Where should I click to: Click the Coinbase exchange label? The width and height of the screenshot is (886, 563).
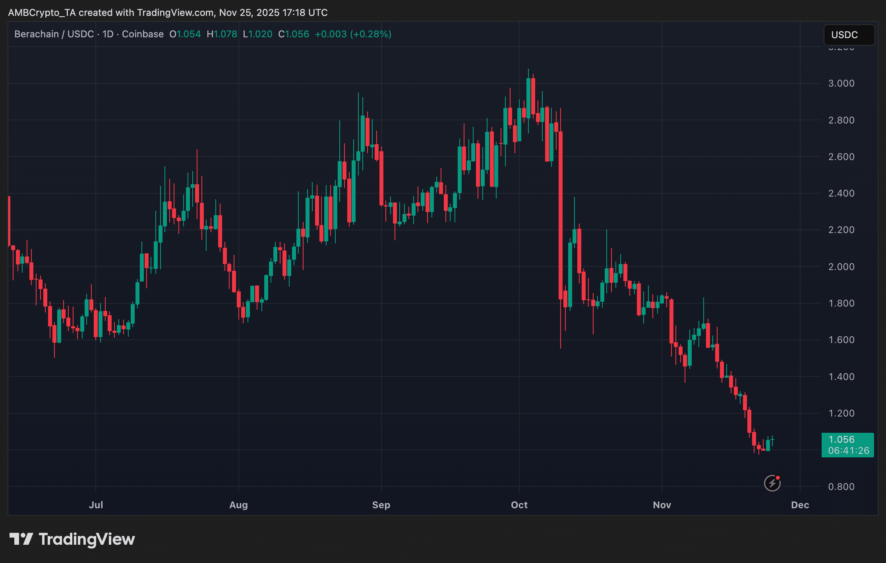click(x=143, y=34)
